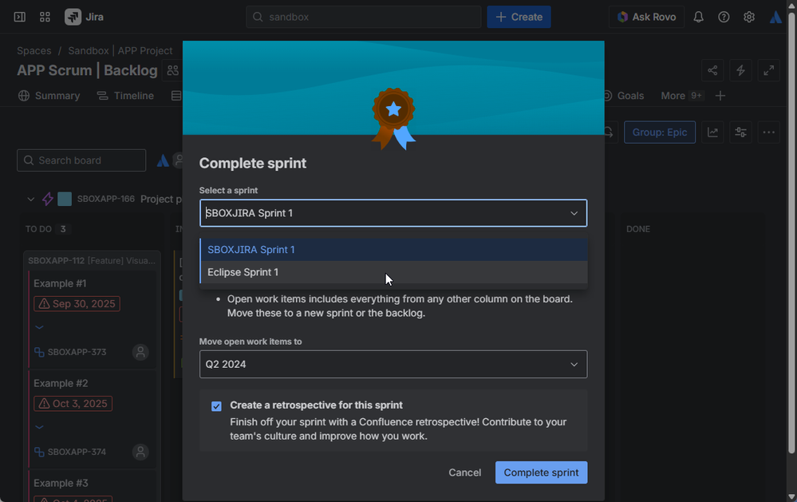The image size is (797, 502).
Task: Open the Example #1 card title
Action: (60, 283)
